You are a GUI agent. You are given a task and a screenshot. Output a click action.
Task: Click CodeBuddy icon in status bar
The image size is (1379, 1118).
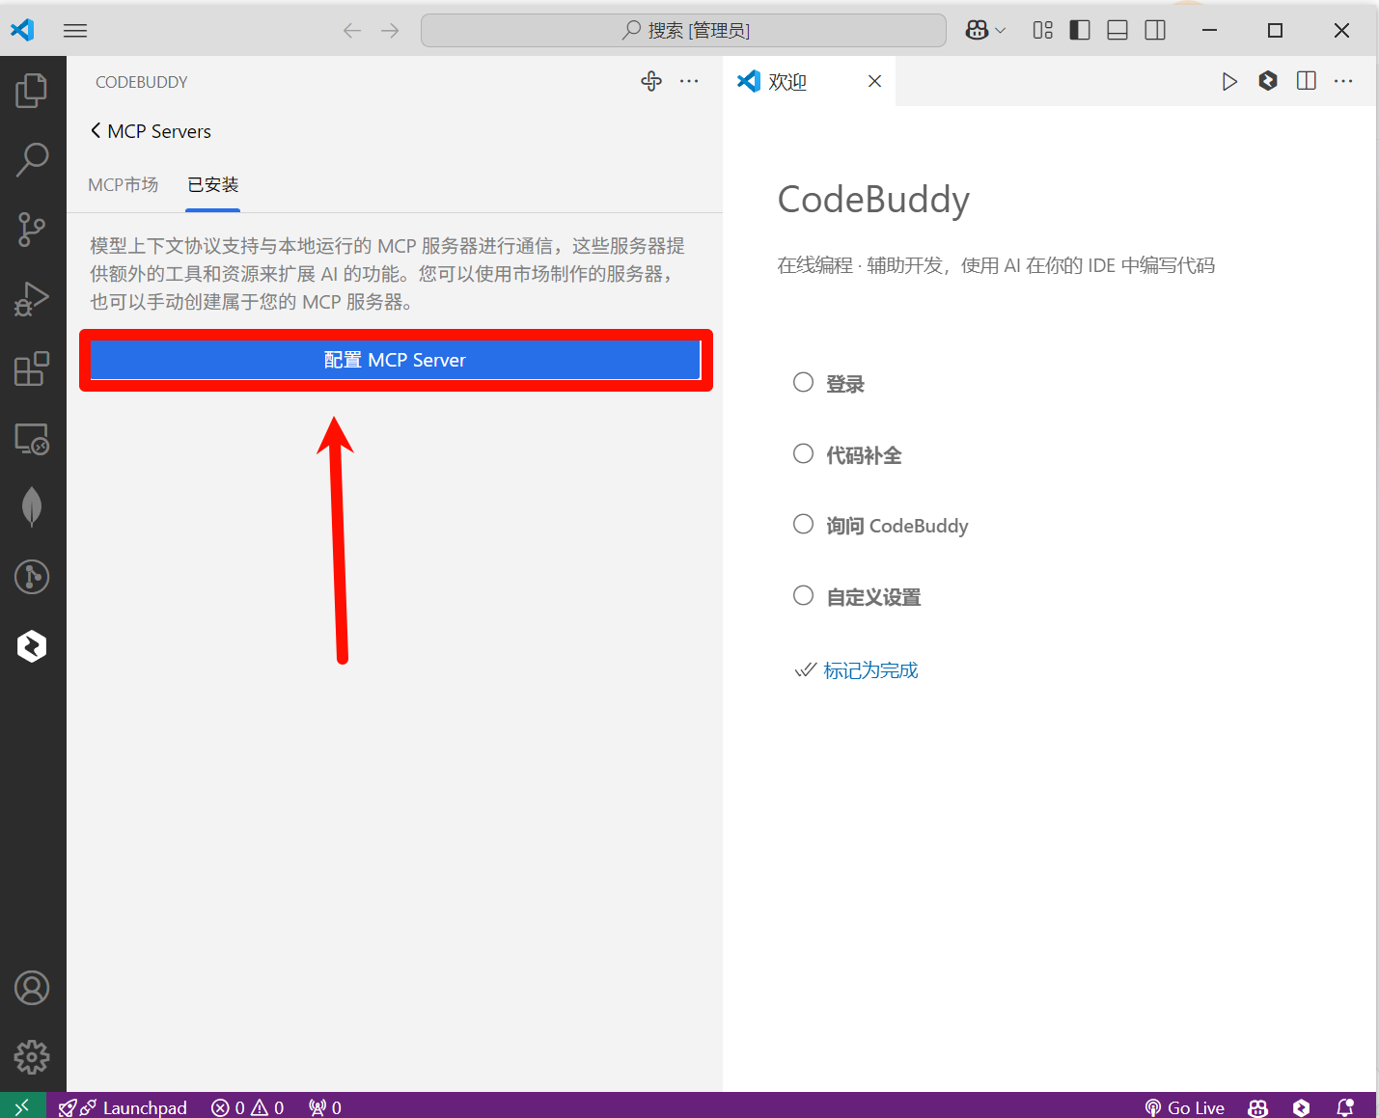point(1301,1107)
